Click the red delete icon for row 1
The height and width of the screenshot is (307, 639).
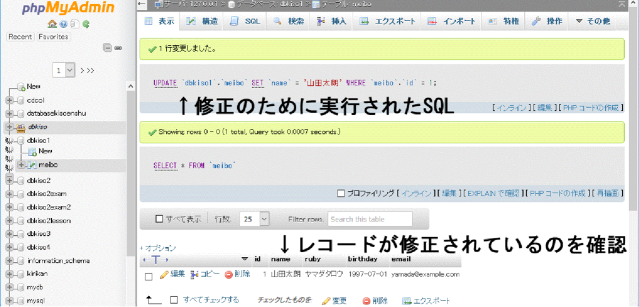point(228,275)
